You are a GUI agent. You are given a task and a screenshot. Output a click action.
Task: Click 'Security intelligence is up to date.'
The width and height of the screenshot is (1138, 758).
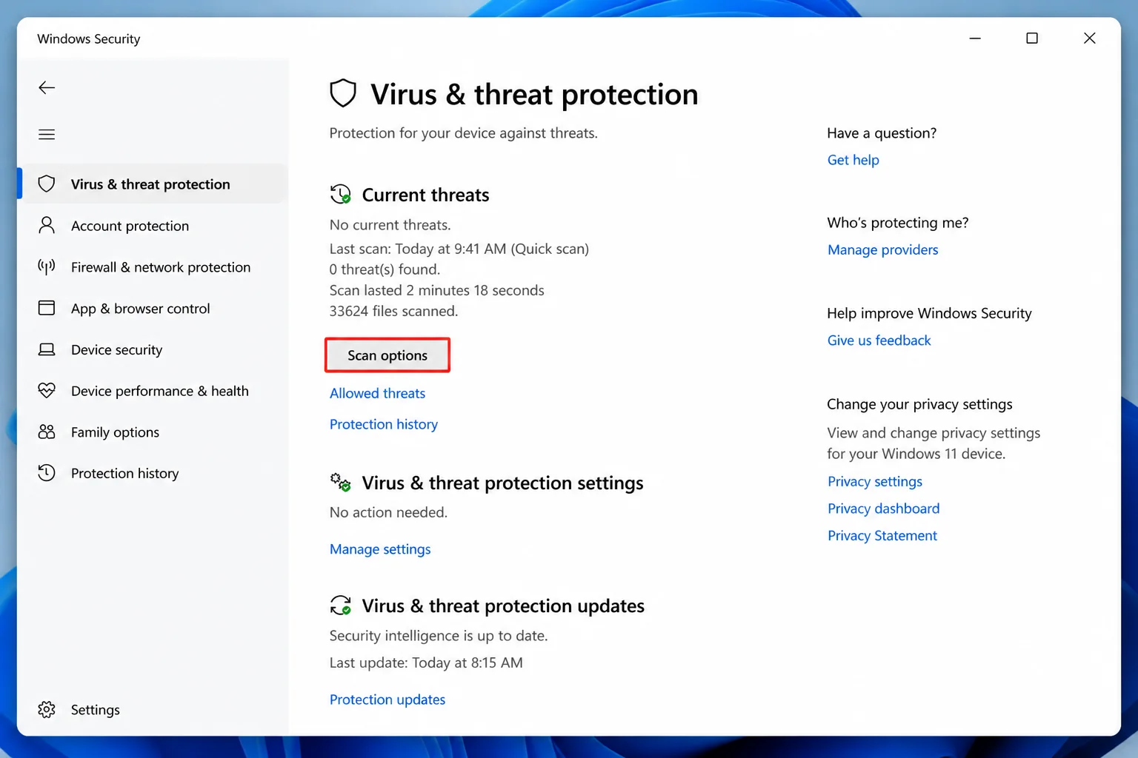[439, 636]
